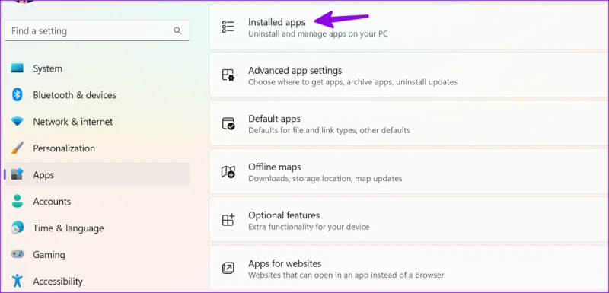The width and height of the screenshot is (609, 293).
Task: Click the System monitor icon
Action: click(x=17, y=68)
